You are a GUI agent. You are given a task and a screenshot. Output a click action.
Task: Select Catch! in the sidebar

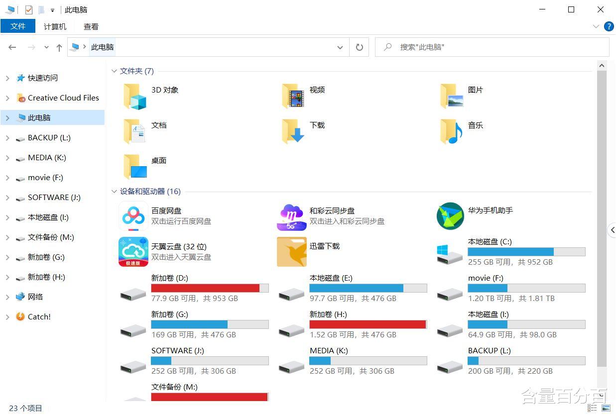tap(39, 316)
